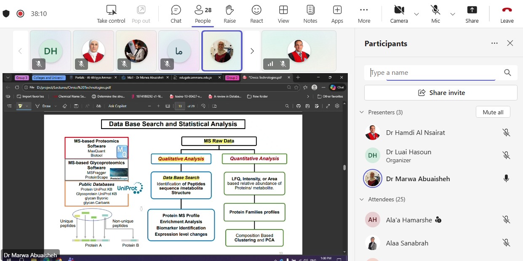
Task: Open the More actions menu
Action: (364, 13)
